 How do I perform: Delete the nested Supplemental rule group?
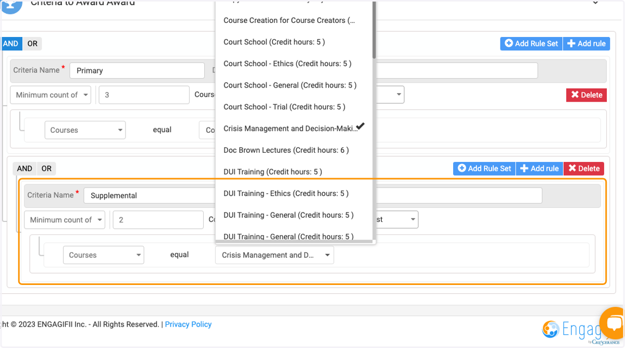(x=583, y=168)
